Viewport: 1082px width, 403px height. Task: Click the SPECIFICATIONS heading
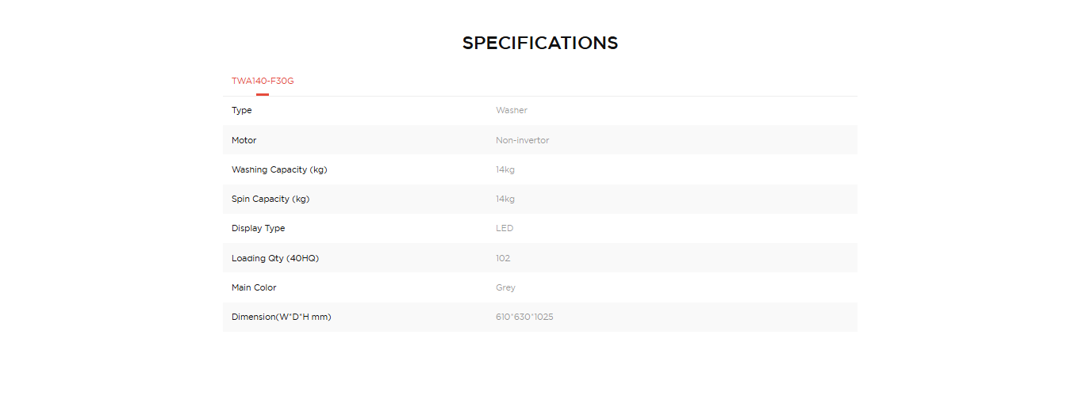tap(540, 43)
